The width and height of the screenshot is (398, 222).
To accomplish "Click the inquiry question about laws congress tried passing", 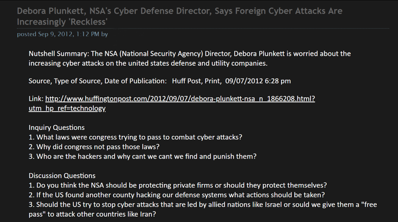I will pyautogui.click(x=135, y=137).
